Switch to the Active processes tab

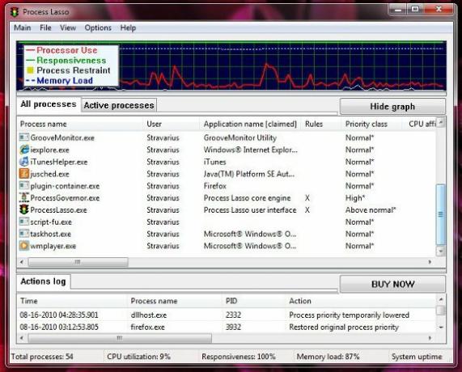(119, 105)
